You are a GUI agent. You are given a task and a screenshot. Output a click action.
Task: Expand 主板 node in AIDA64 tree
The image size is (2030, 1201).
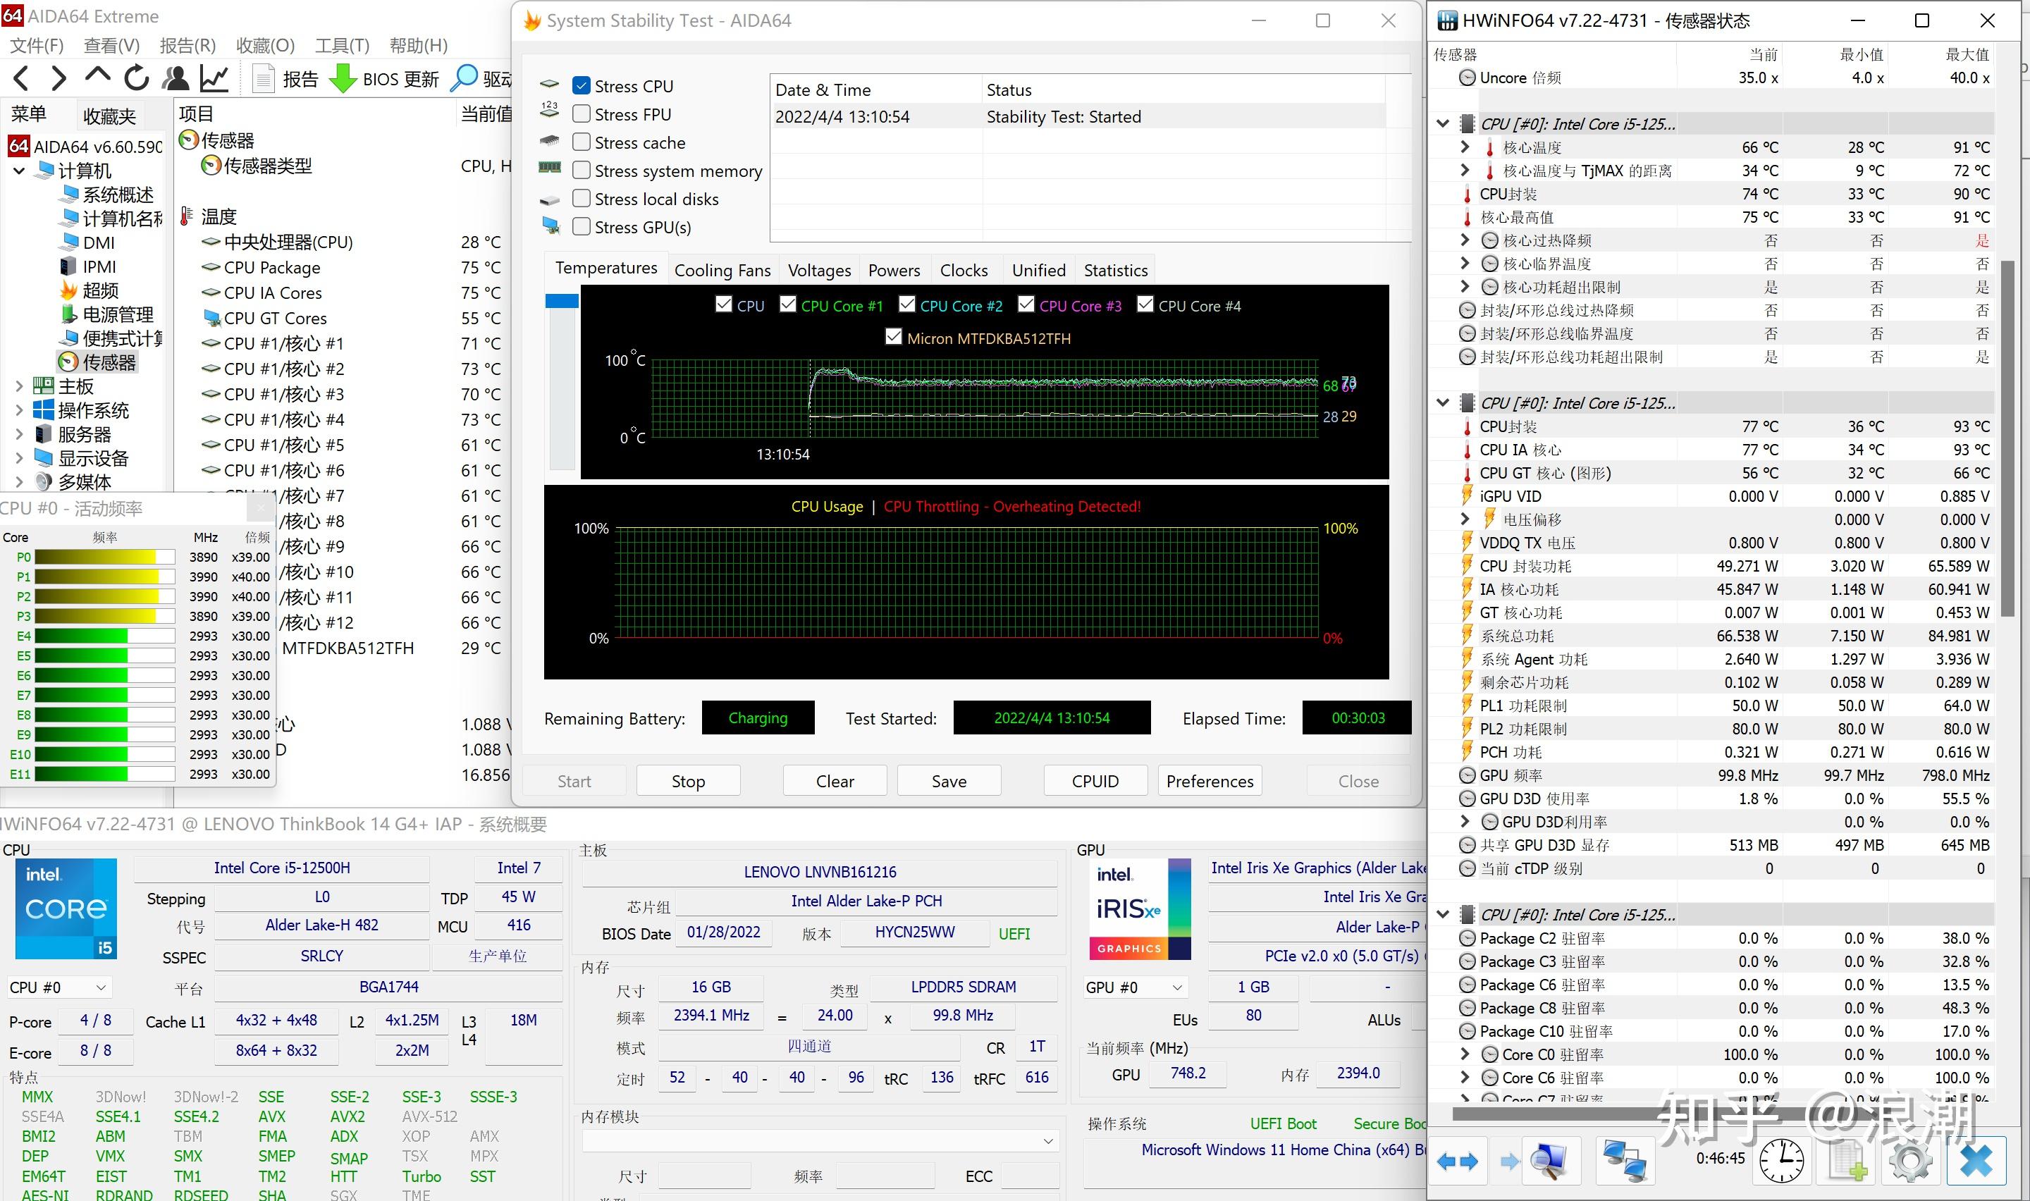[20, 386]
